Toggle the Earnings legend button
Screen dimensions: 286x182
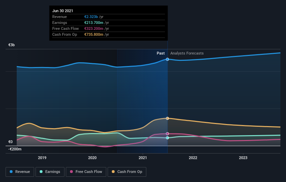[x=50, y=172]
